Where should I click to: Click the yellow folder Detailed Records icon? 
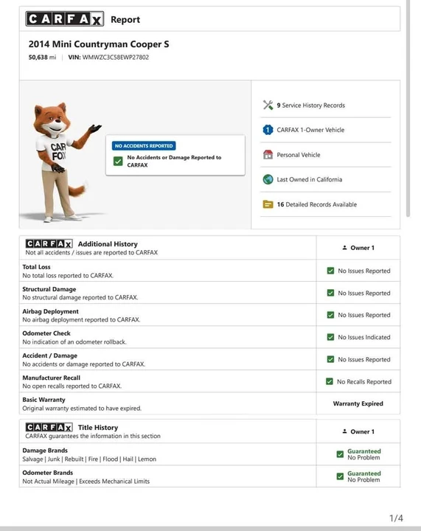click(x=268, y=204)
